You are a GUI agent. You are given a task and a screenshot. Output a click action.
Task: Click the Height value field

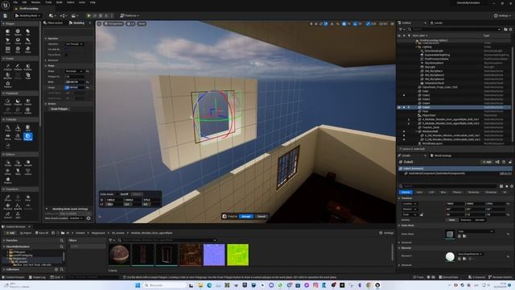coord(75,88)
